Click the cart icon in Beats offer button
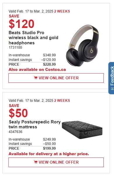 [x=36, y=78]
